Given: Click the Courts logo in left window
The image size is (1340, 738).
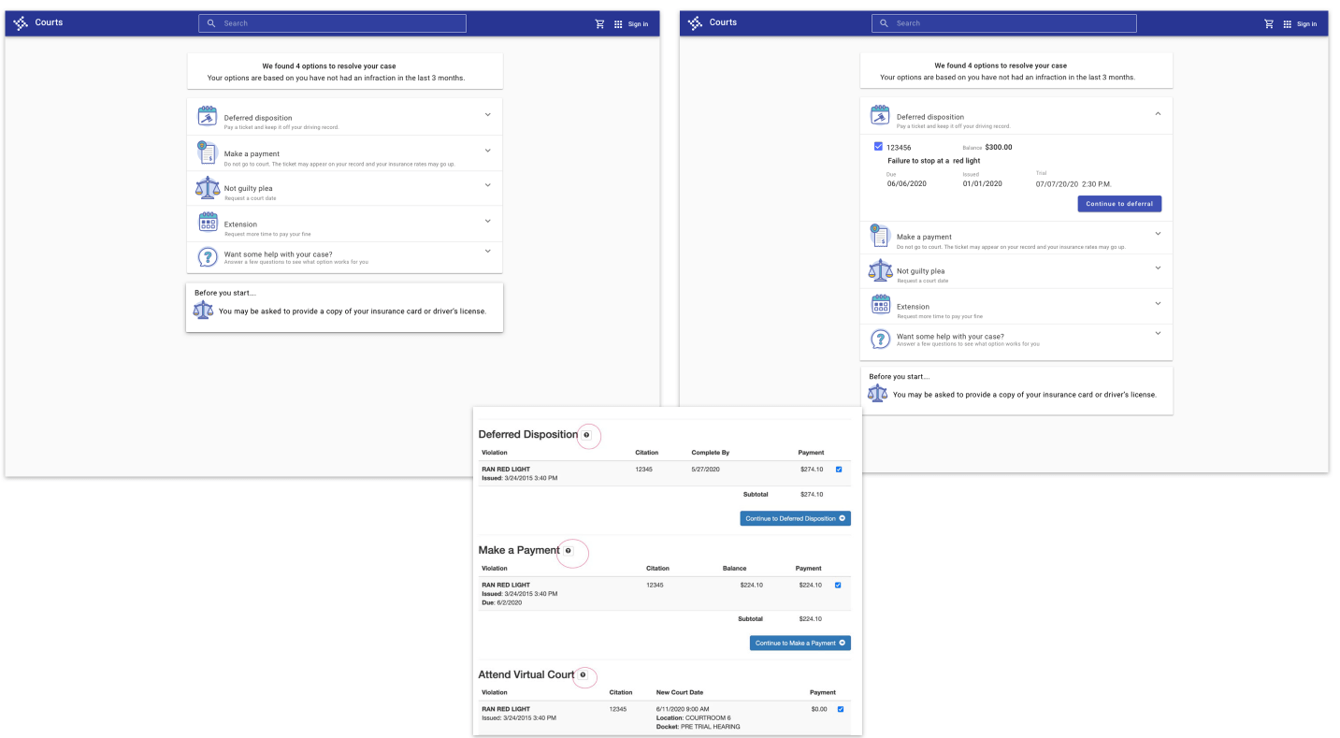Looking at the screenshot, I should pos(21,23).
